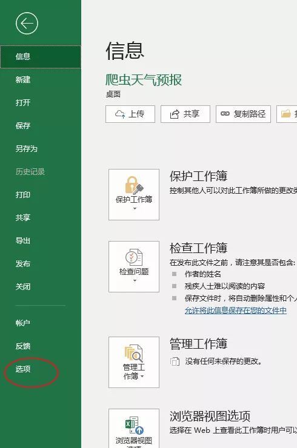The height and width of the screenshot is (448, 297).
Task: Click the cloud upload icon
Action: pyautogui.click(x=120, y=114)
